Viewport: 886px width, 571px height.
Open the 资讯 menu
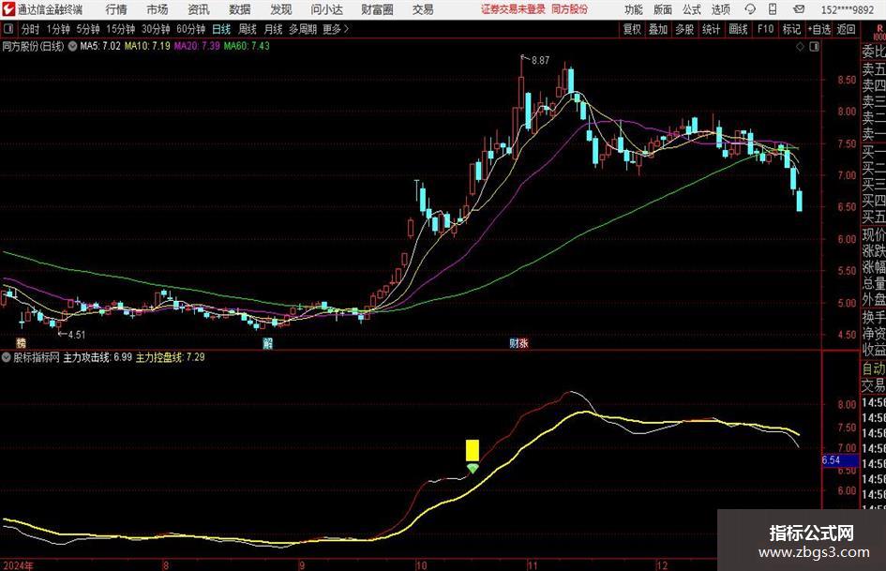pos(199,9)
